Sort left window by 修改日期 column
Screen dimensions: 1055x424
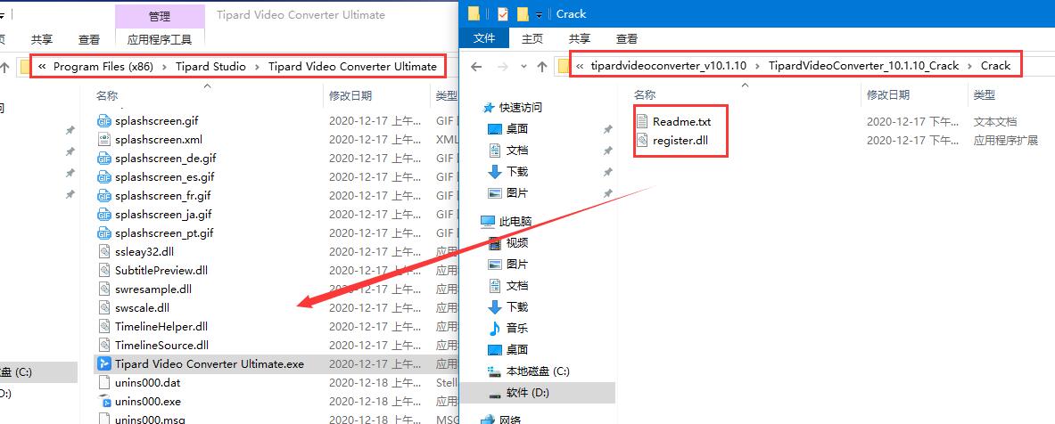click(350, 96)
